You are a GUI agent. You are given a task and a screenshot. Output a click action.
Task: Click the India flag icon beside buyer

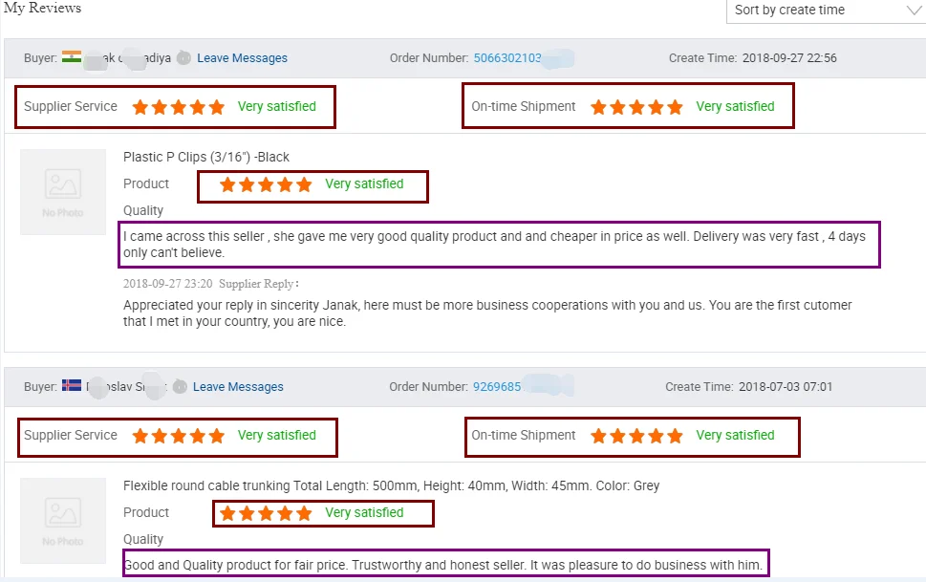point(72,57)
